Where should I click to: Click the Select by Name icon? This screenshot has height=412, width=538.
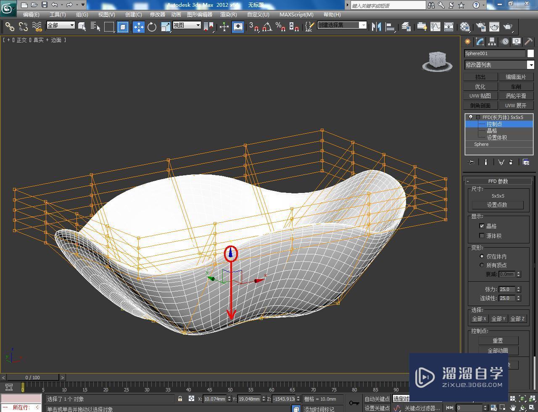[95, 26]
